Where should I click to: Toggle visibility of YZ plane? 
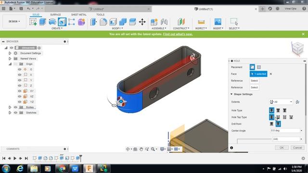point(19,102)
